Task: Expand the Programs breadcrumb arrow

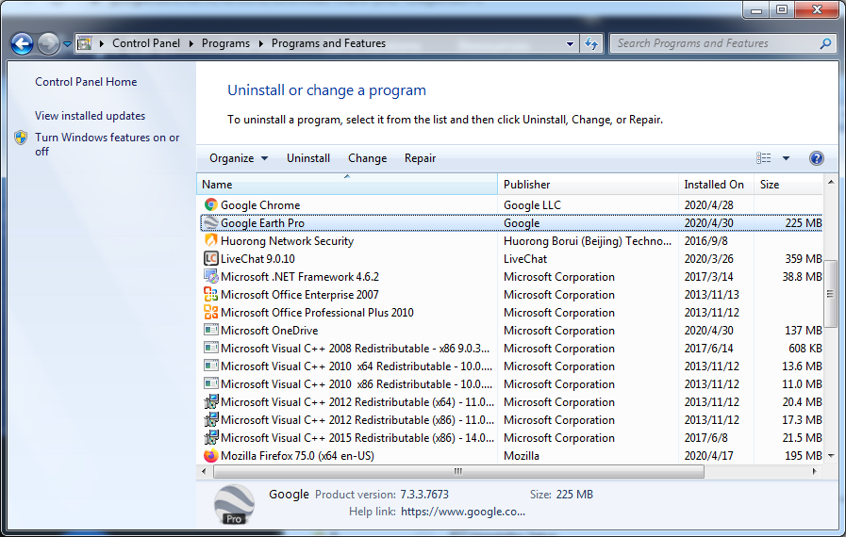Action: pyautogui.click(x=261, y=43)
